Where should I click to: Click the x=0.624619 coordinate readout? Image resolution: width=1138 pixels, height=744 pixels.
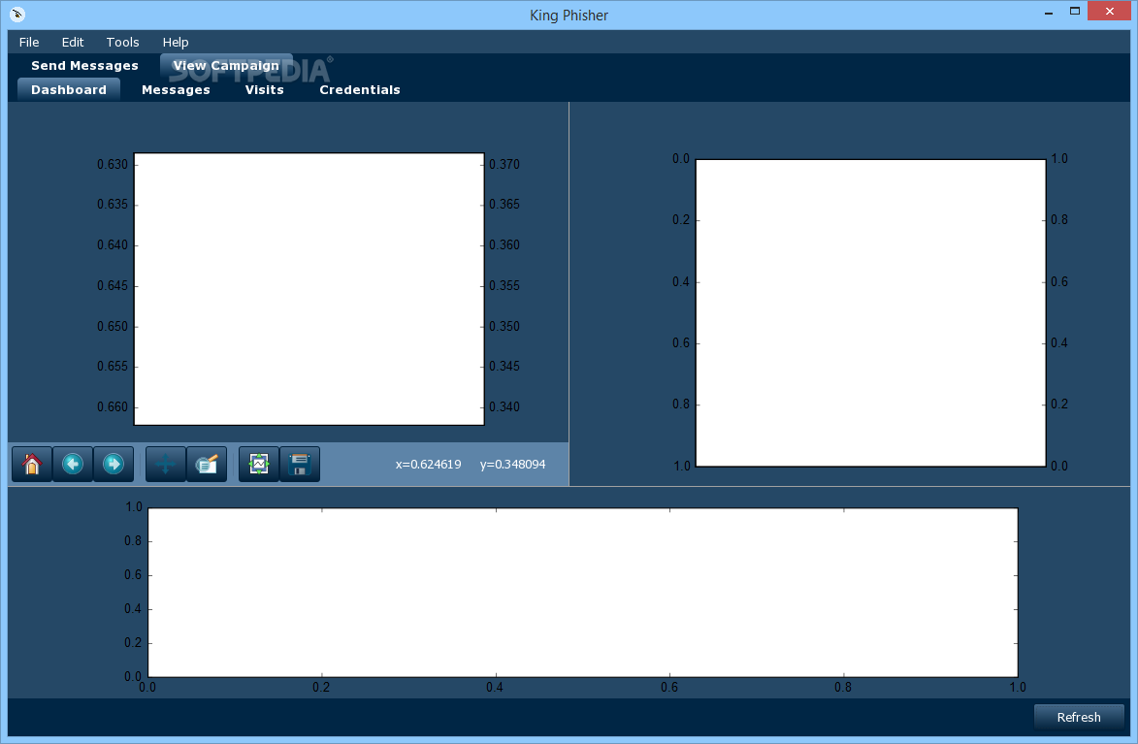click(x=428, y=465)
